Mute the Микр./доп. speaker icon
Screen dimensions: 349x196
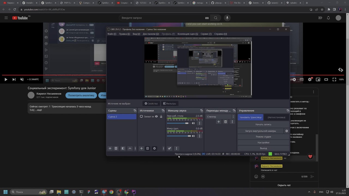pyautogui.click(x=193, y=136)
